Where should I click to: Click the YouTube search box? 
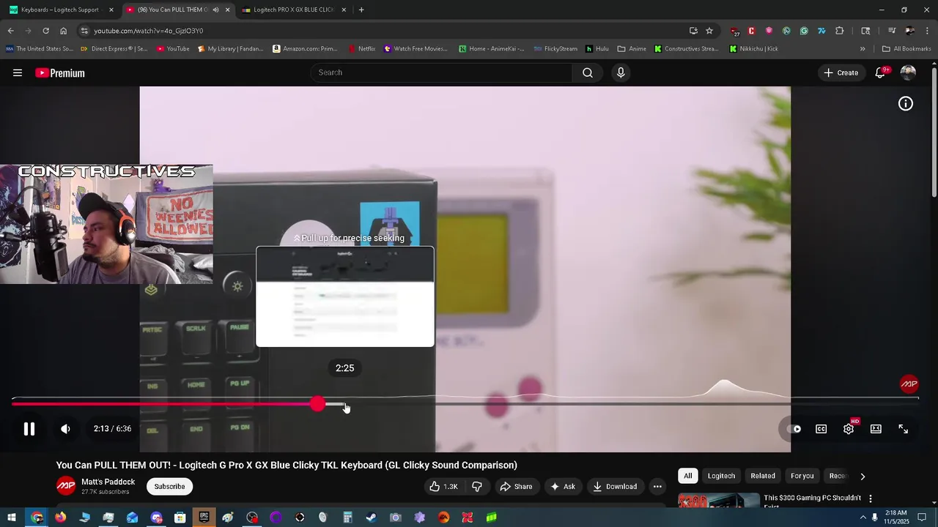click(x=442, y=72)
